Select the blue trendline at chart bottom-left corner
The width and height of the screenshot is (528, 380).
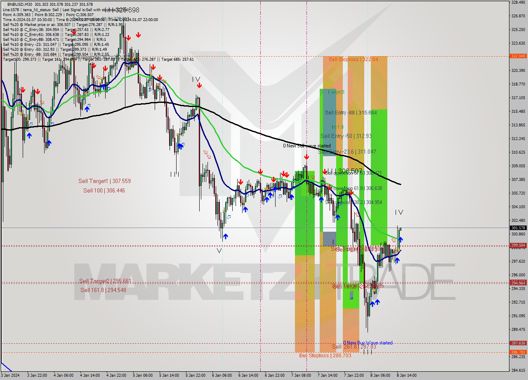pyautogui.click(x=6, y=367)
